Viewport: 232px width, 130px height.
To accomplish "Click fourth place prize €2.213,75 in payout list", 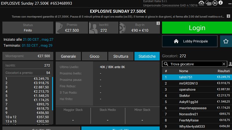I will click(41, 91).
